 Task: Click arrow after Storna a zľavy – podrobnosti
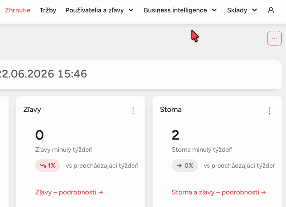coord(263,192)
